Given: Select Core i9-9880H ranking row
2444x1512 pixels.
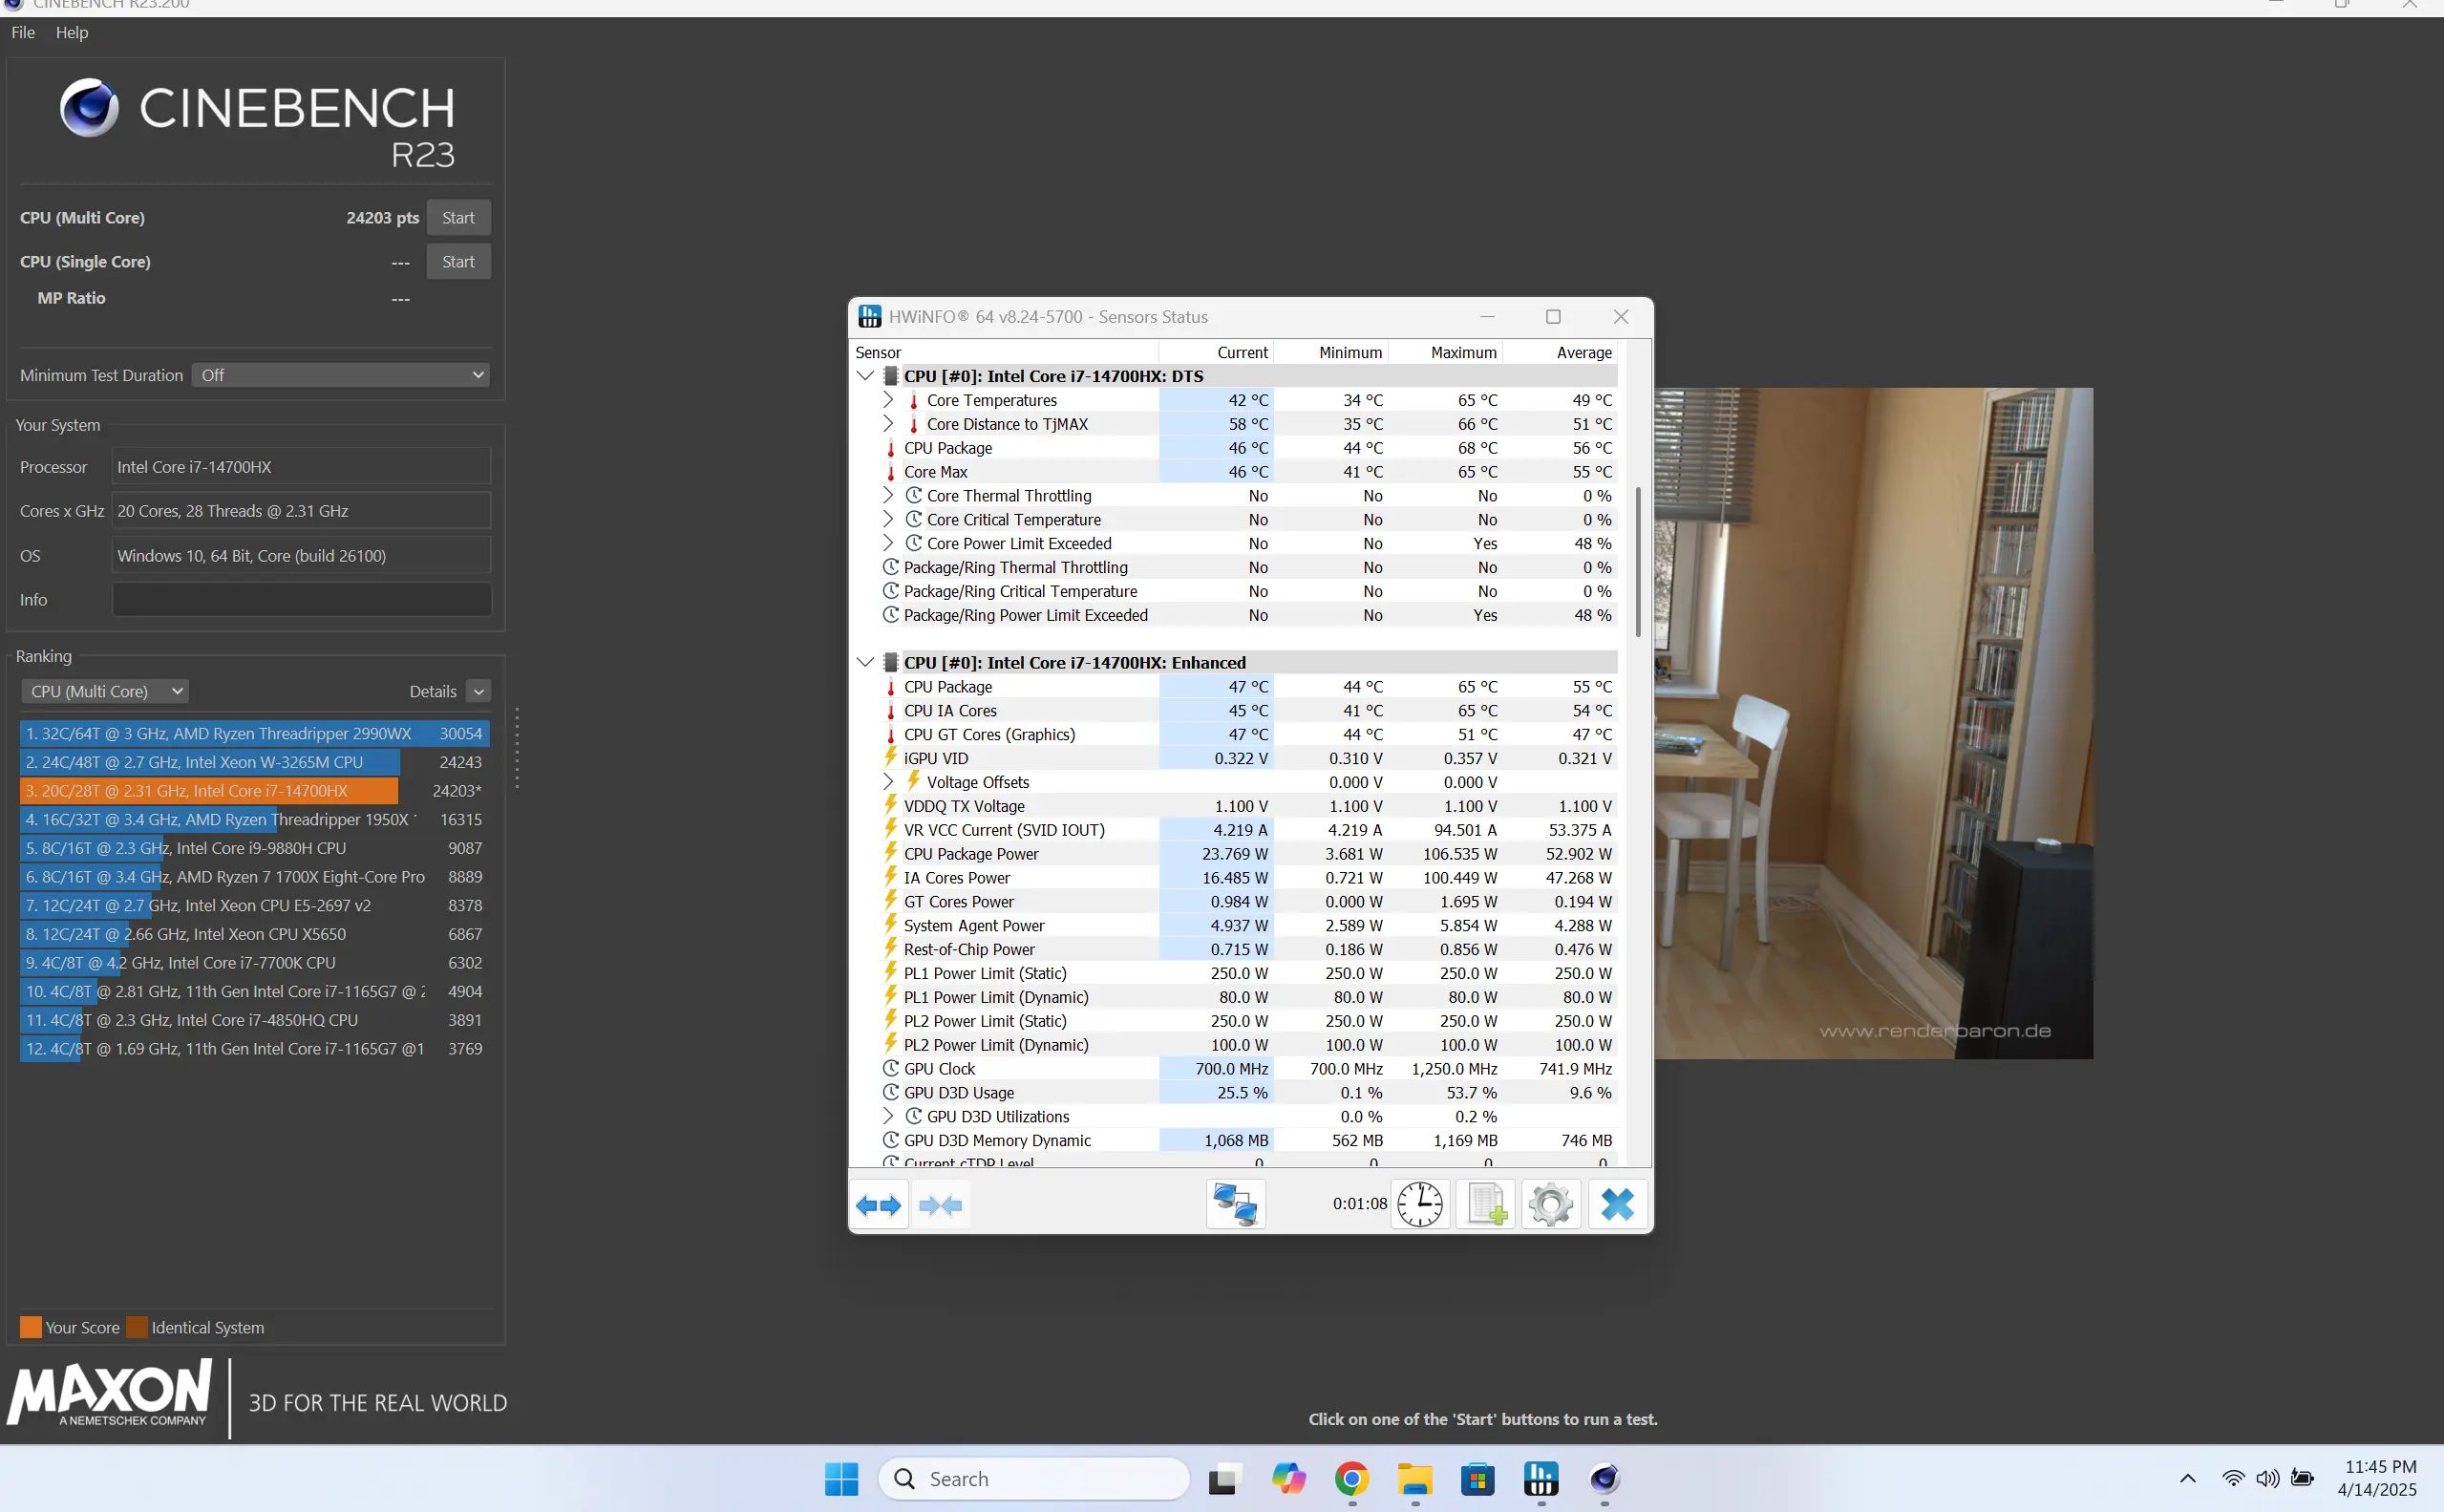Looking at the screenshot, I should (x=254, y=848).
